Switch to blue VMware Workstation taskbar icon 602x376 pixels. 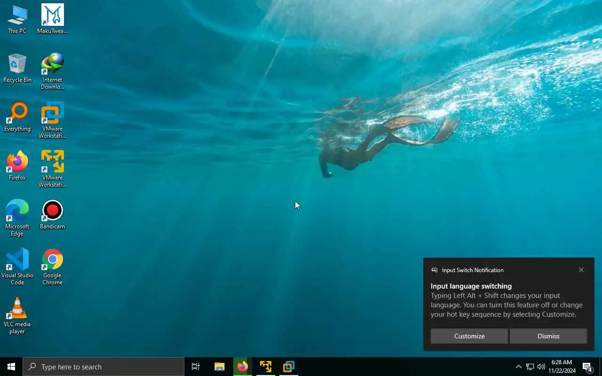pyautogui.click(x=289, y=367)
